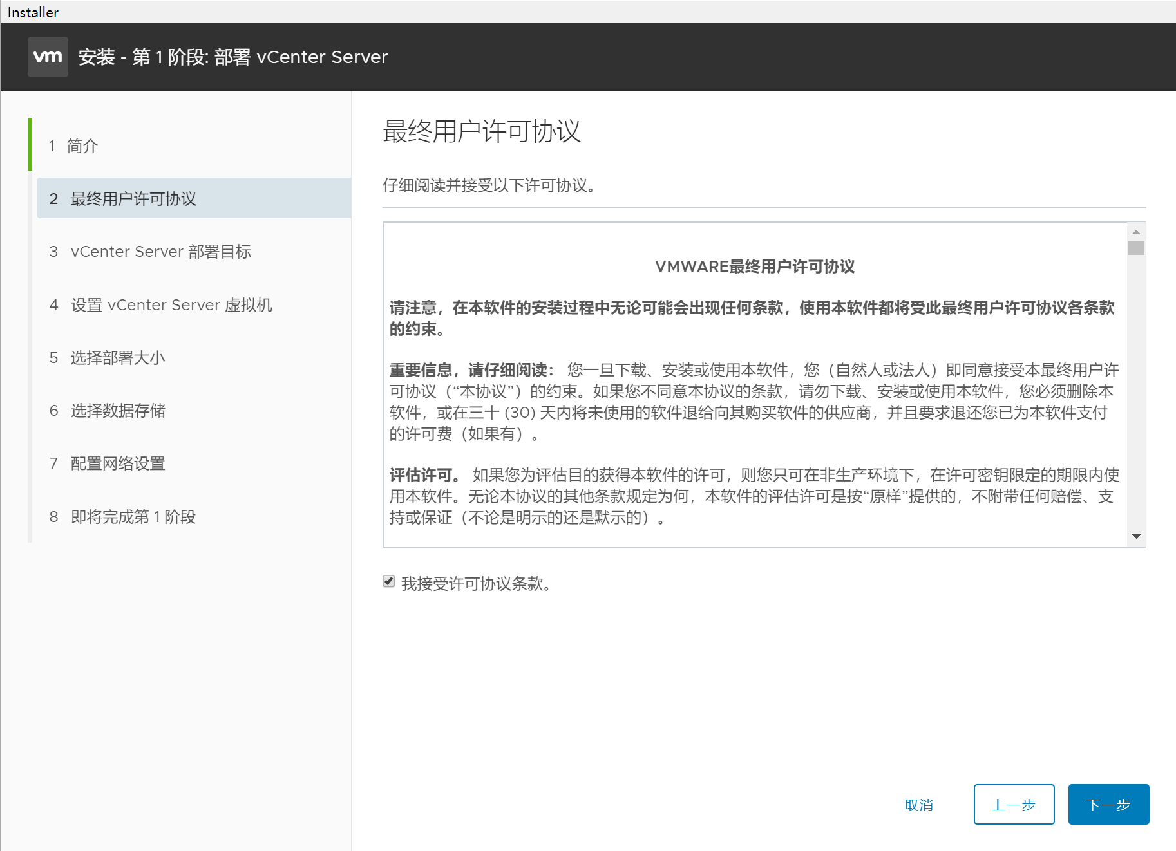Screen dimensions: 1176x851
Task: Click the scrollbar down arrow in license box
Action: click(x=1136, y=536)
